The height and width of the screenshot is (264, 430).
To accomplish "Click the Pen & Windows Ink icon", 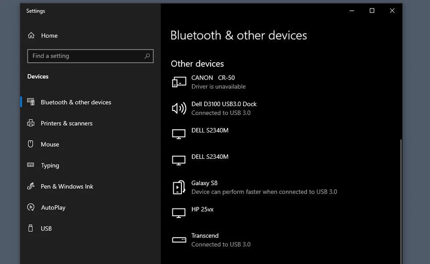I will coord(31,186).
